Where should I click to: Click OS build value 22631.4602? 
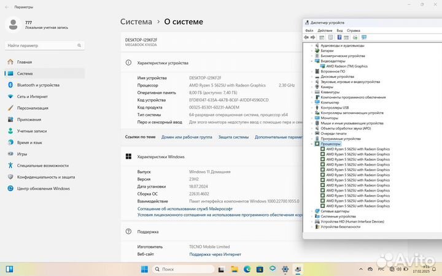coord(199,194)
